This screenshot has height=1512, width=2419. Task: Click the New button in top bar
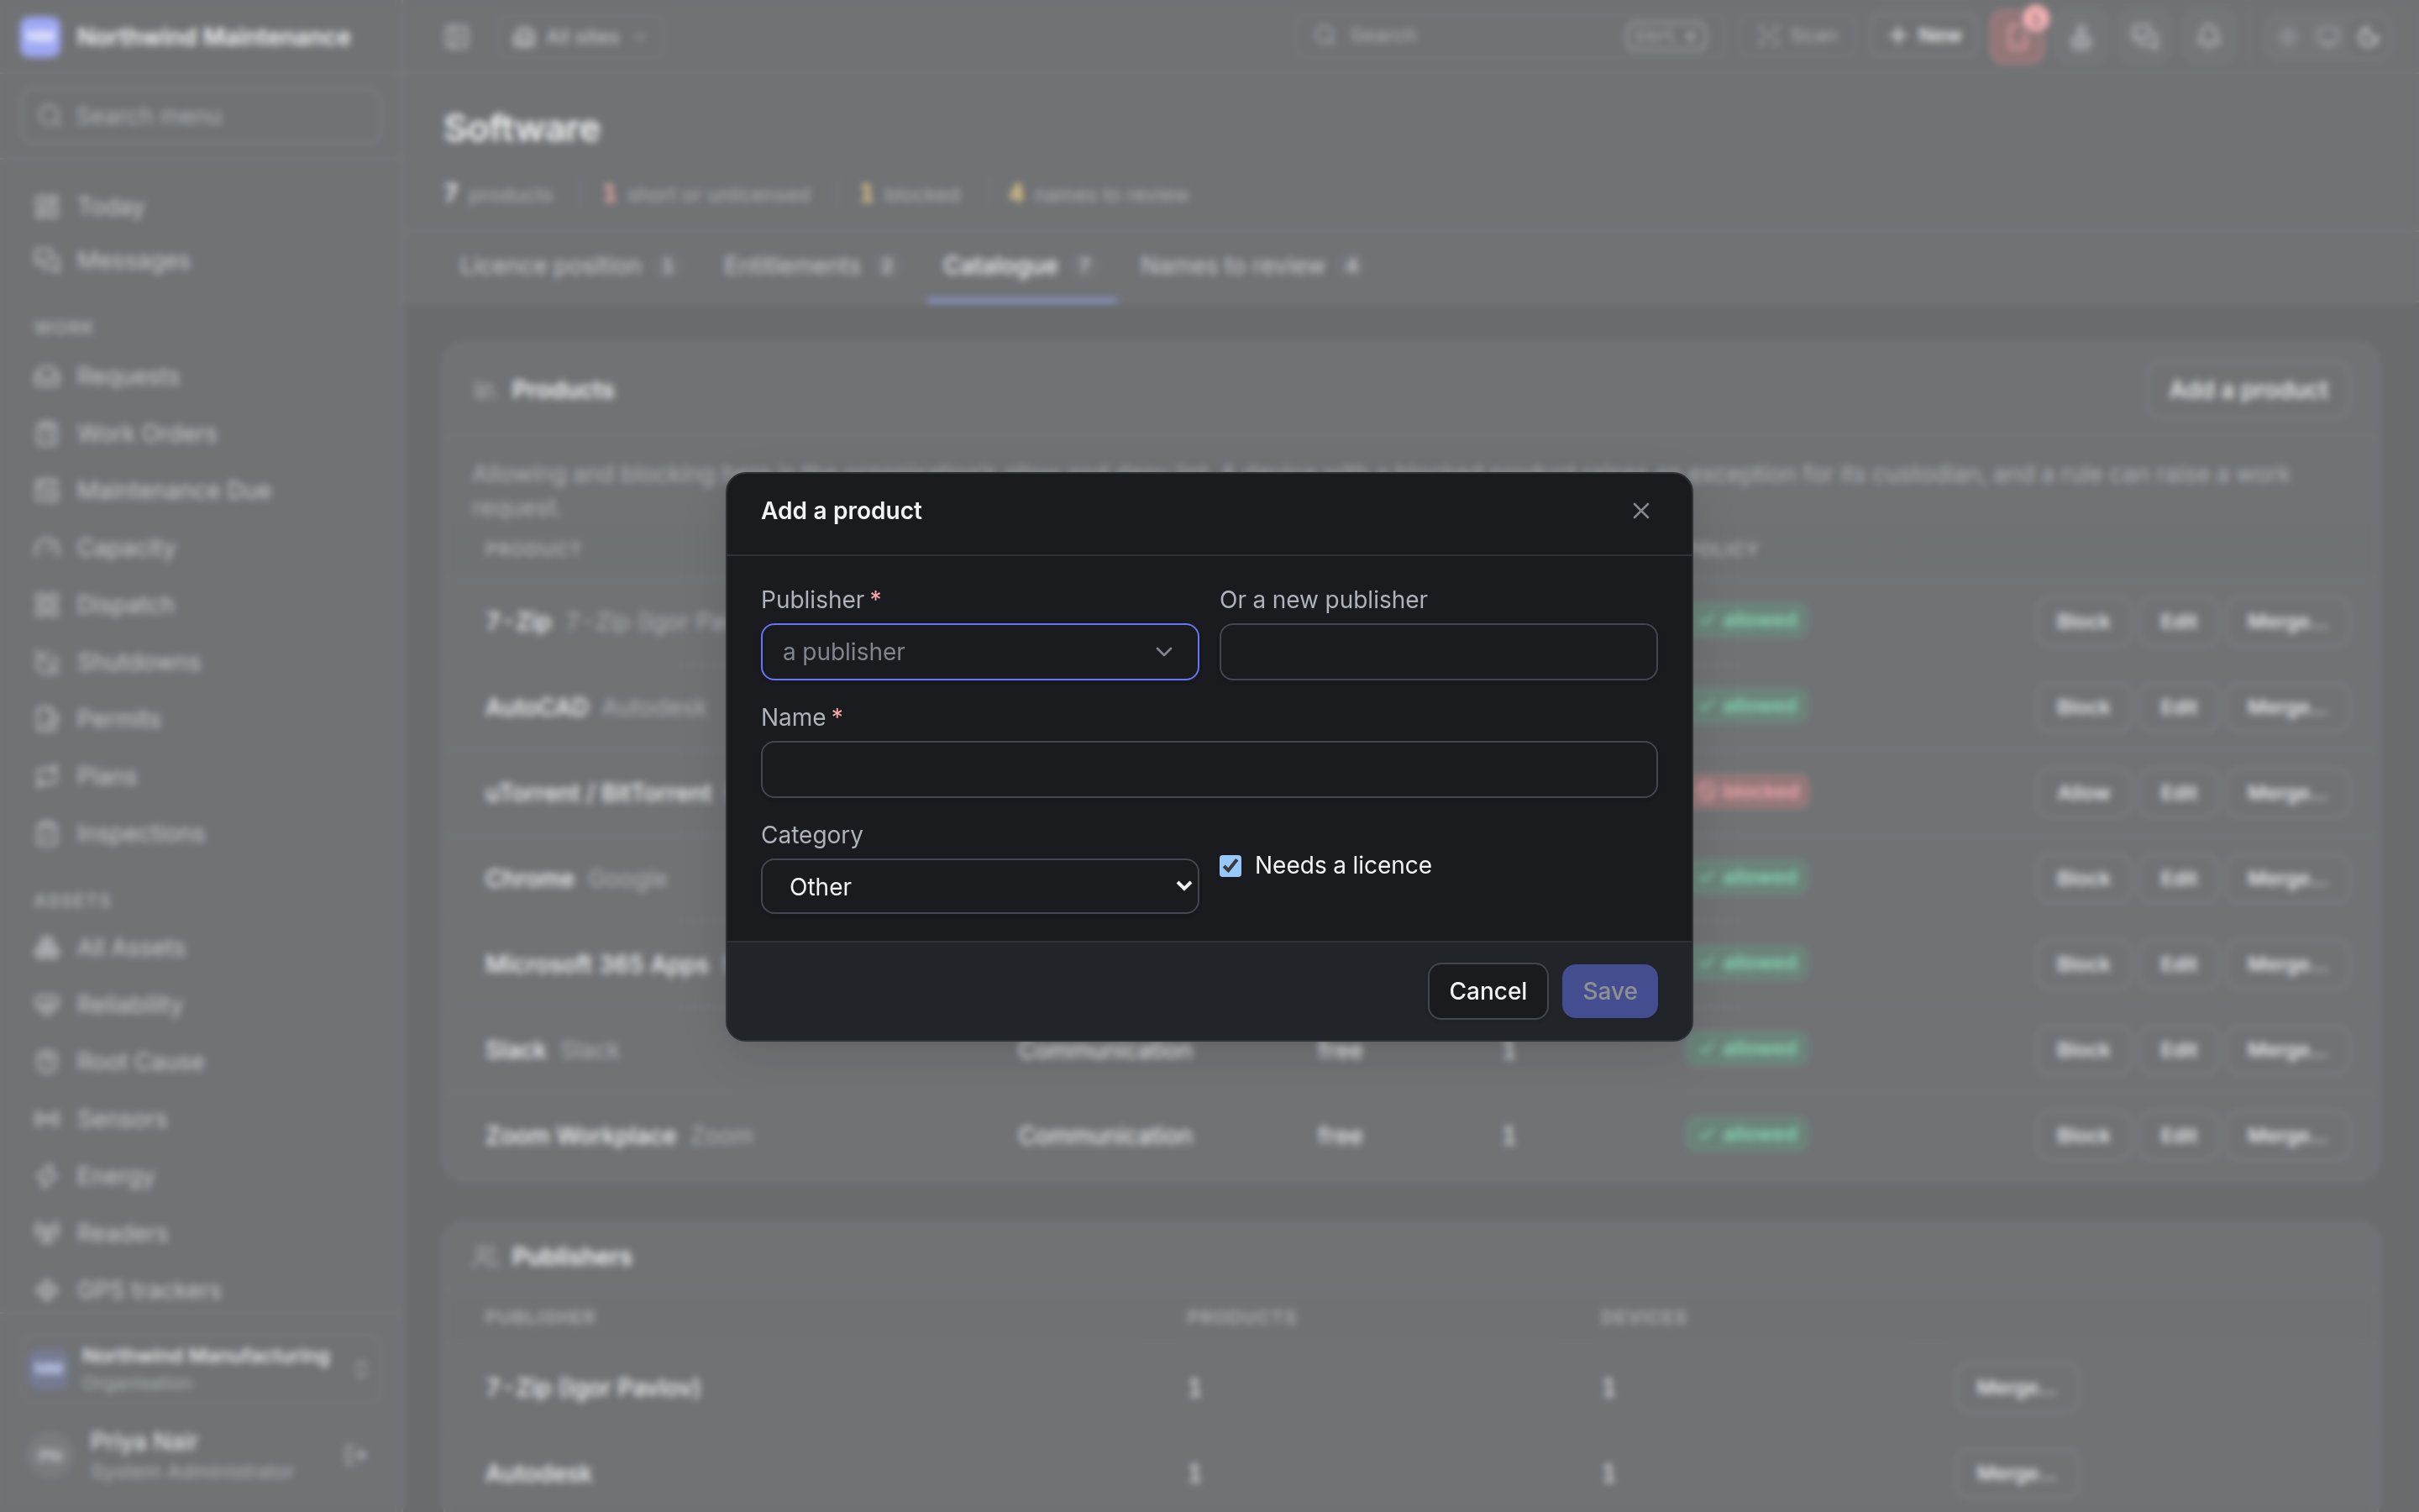coord(1924,37)
